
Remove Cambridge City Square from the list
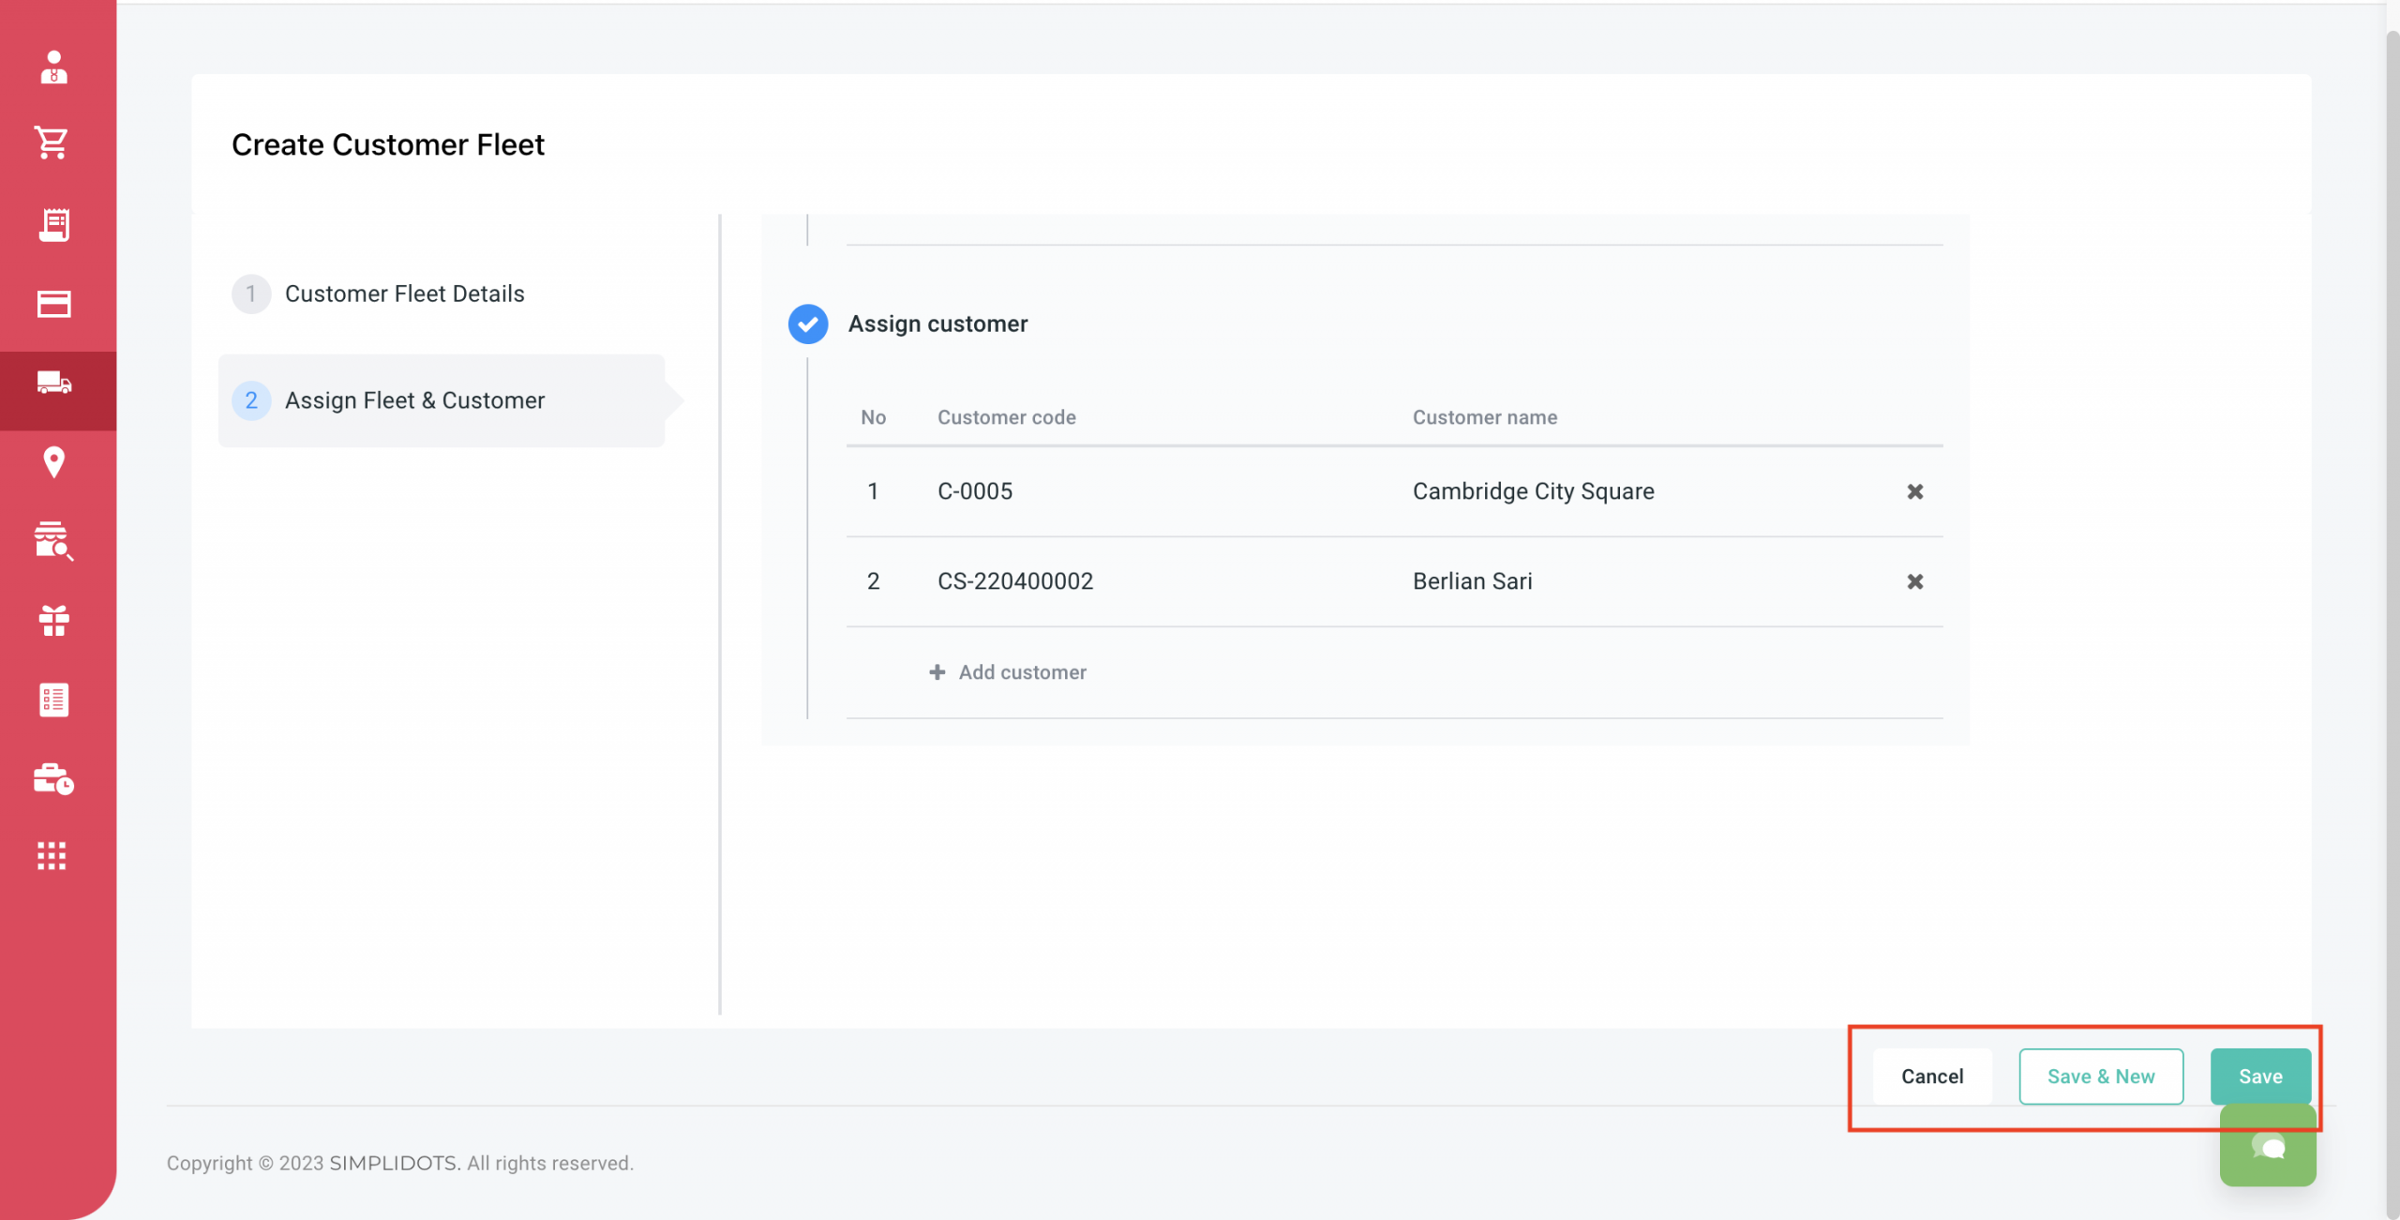[x=1914, y=491]
